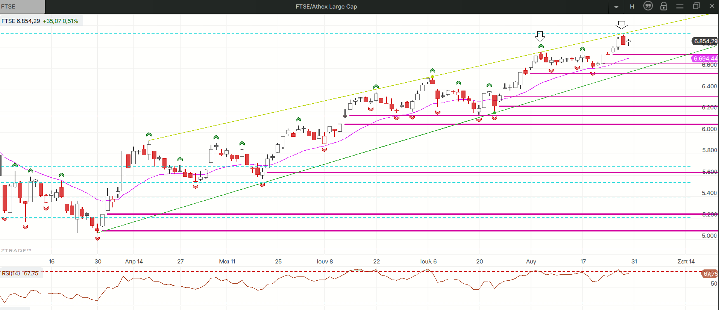The width and height of the screenshot is (719, 310).
Task: Click the 'Σεπ 14' date axis label
Action: (x=686, y=262)
